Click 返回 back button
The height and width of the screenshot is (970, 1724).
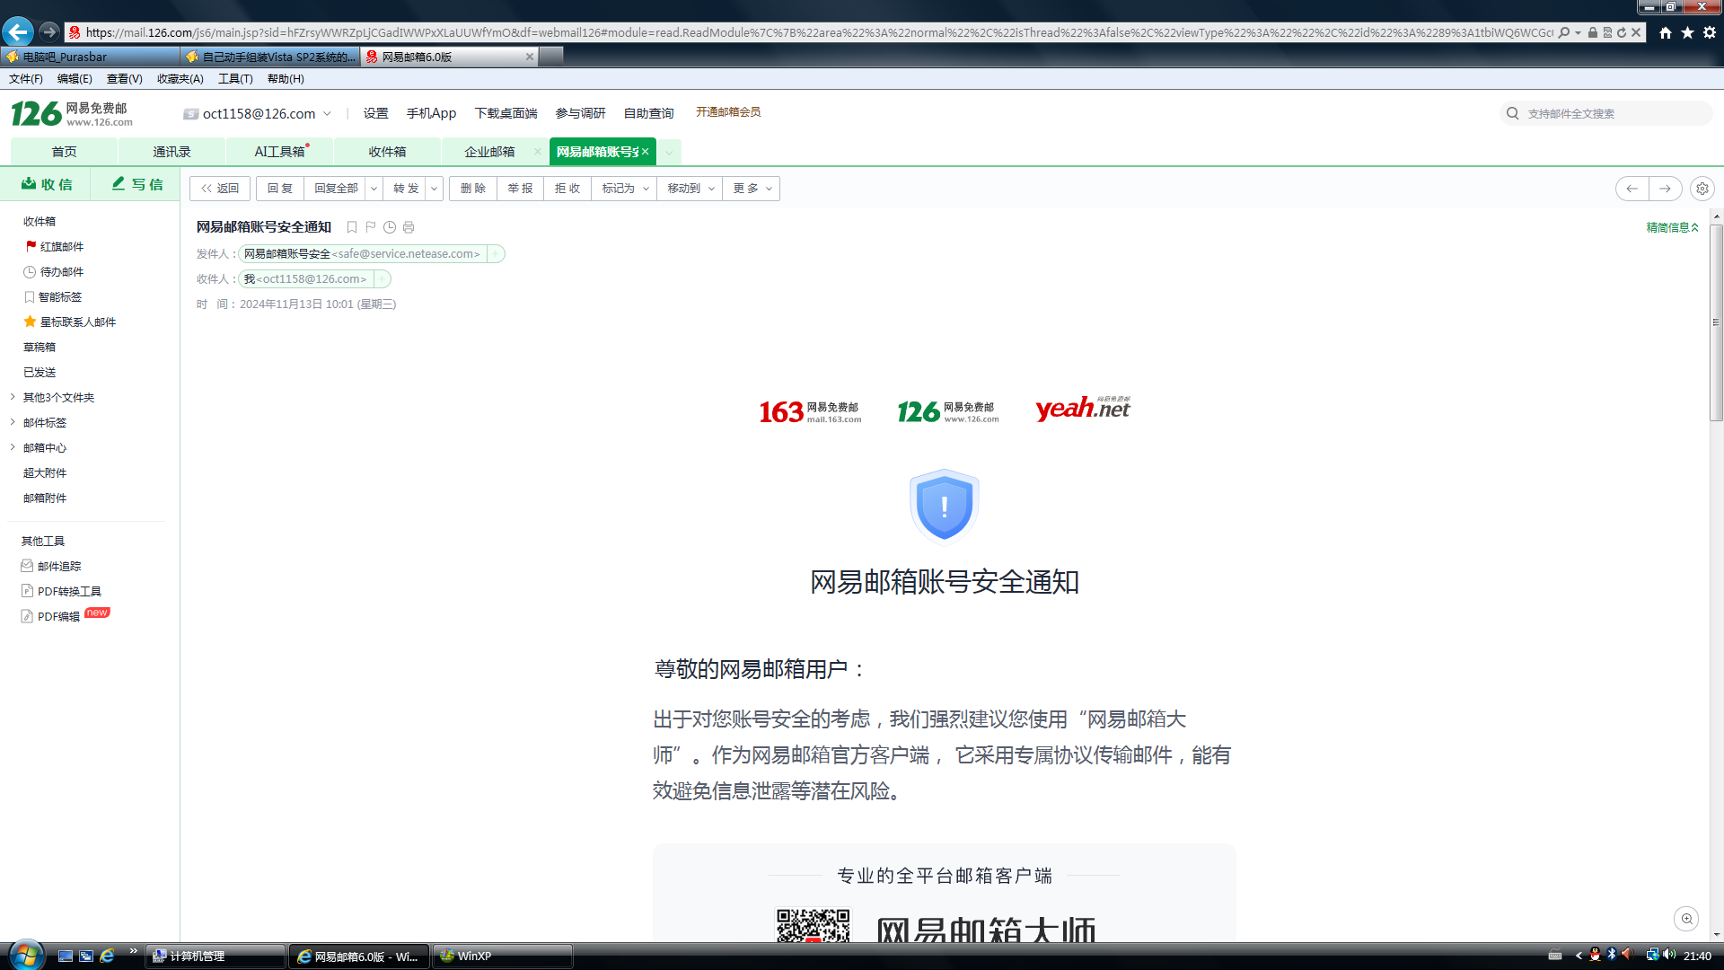pyautogui.click(x=220, y=189)
